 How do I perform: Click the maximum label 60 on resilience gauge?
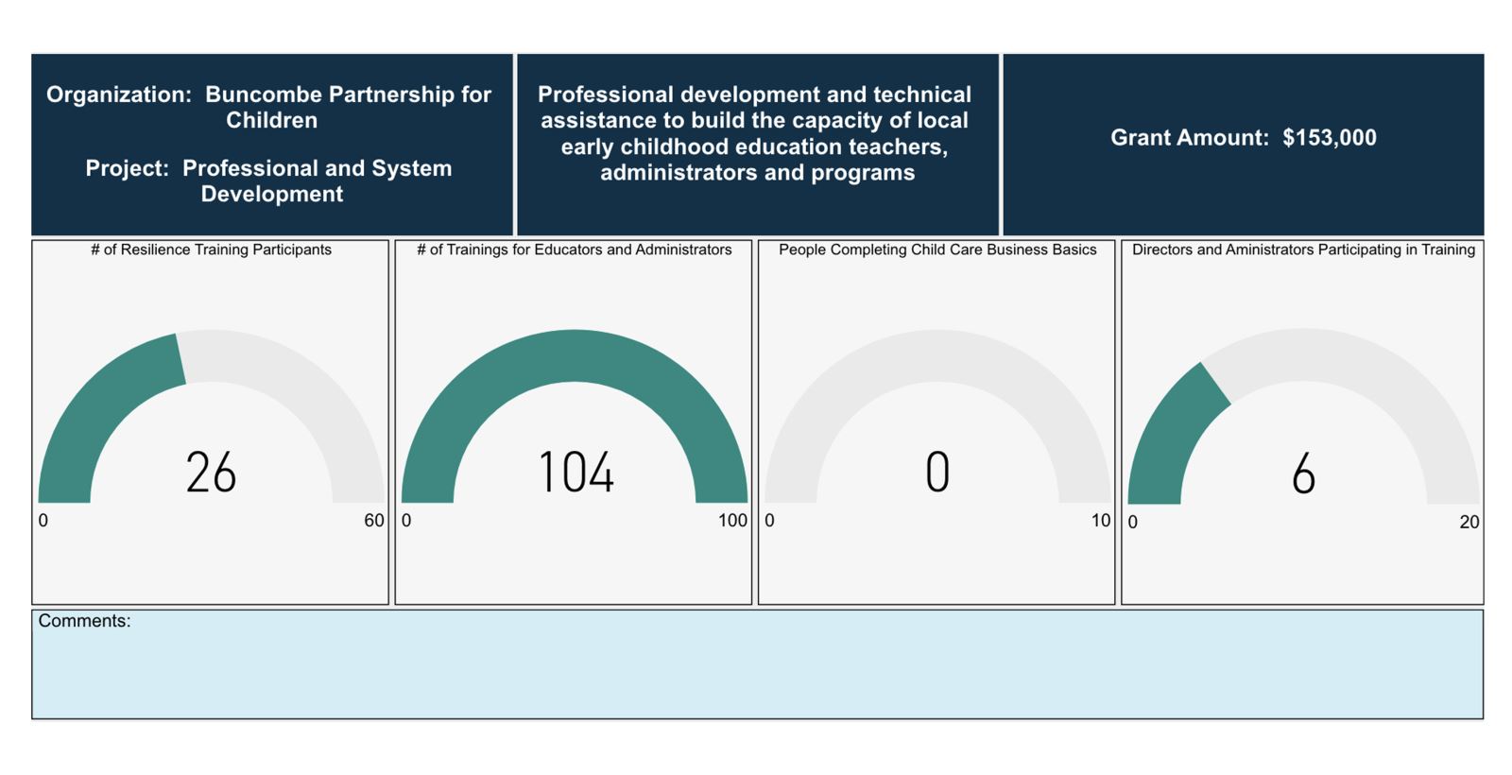click(374, 521)
